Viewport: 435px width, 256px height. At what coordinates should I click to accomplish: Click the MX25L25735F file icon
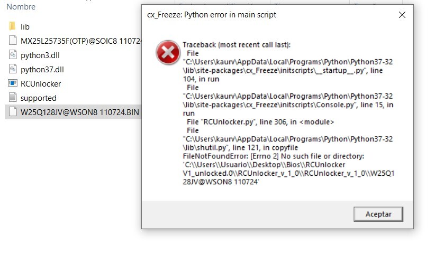[13, 41]
